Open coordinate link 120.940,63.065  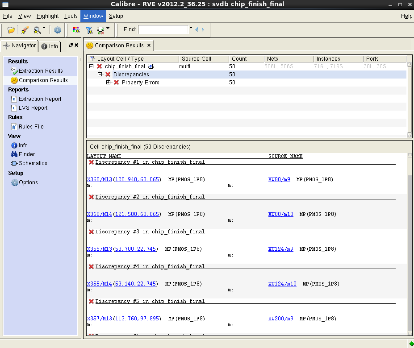[x=137, y=179]
